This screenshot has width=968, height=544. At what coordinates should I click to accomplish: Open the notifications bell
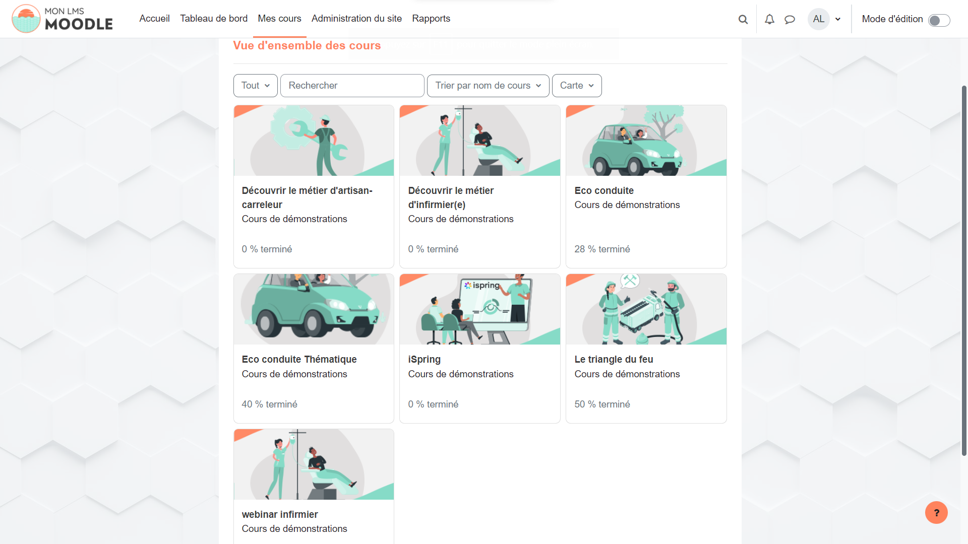pyautogui.click(x=769, y=19)
